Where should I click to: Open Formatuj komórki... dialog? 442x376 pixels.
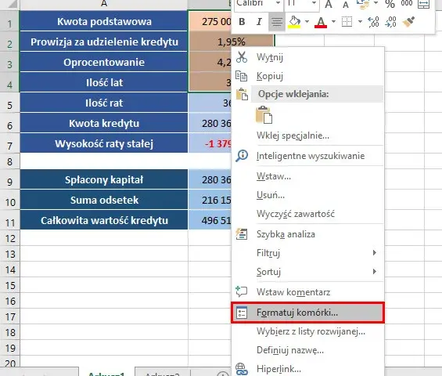coord(307,313)
